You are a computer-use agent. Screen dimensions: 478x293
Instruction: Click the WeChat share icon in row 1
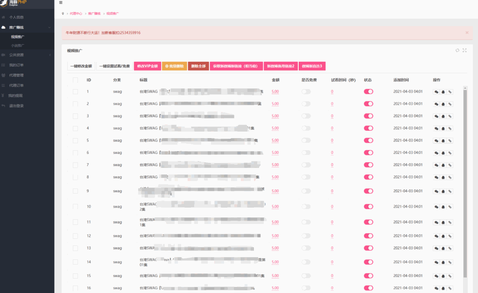pos(436,92)
